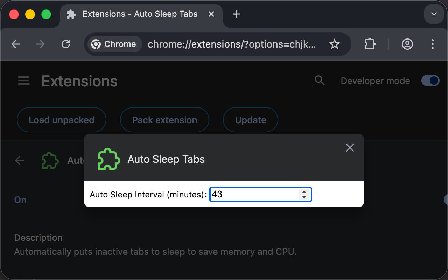Click into the Auto Sleep Interval field
This screenshot has width=448, height=280.
254,195
